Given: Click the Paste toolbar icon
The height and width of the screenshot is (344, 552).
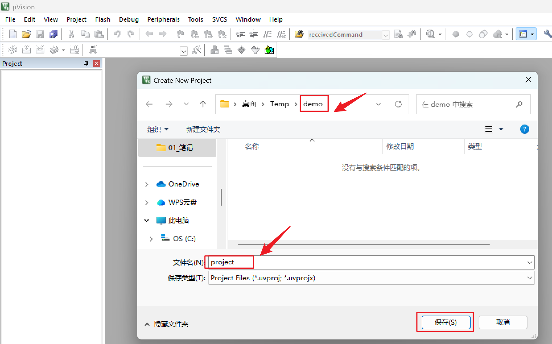Looking at the screenshot, I should point(99,34).
